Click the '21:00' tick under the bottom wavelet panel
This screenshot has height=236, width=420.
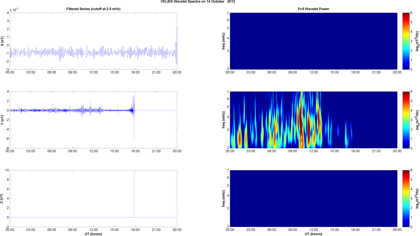[376, 230]
